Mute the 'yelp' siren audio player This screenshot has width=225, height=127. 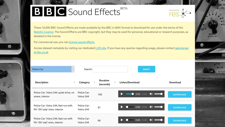coord(151,107)
